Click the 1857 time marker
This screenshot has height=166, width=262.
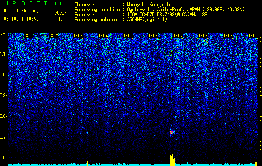click(178, 36)
